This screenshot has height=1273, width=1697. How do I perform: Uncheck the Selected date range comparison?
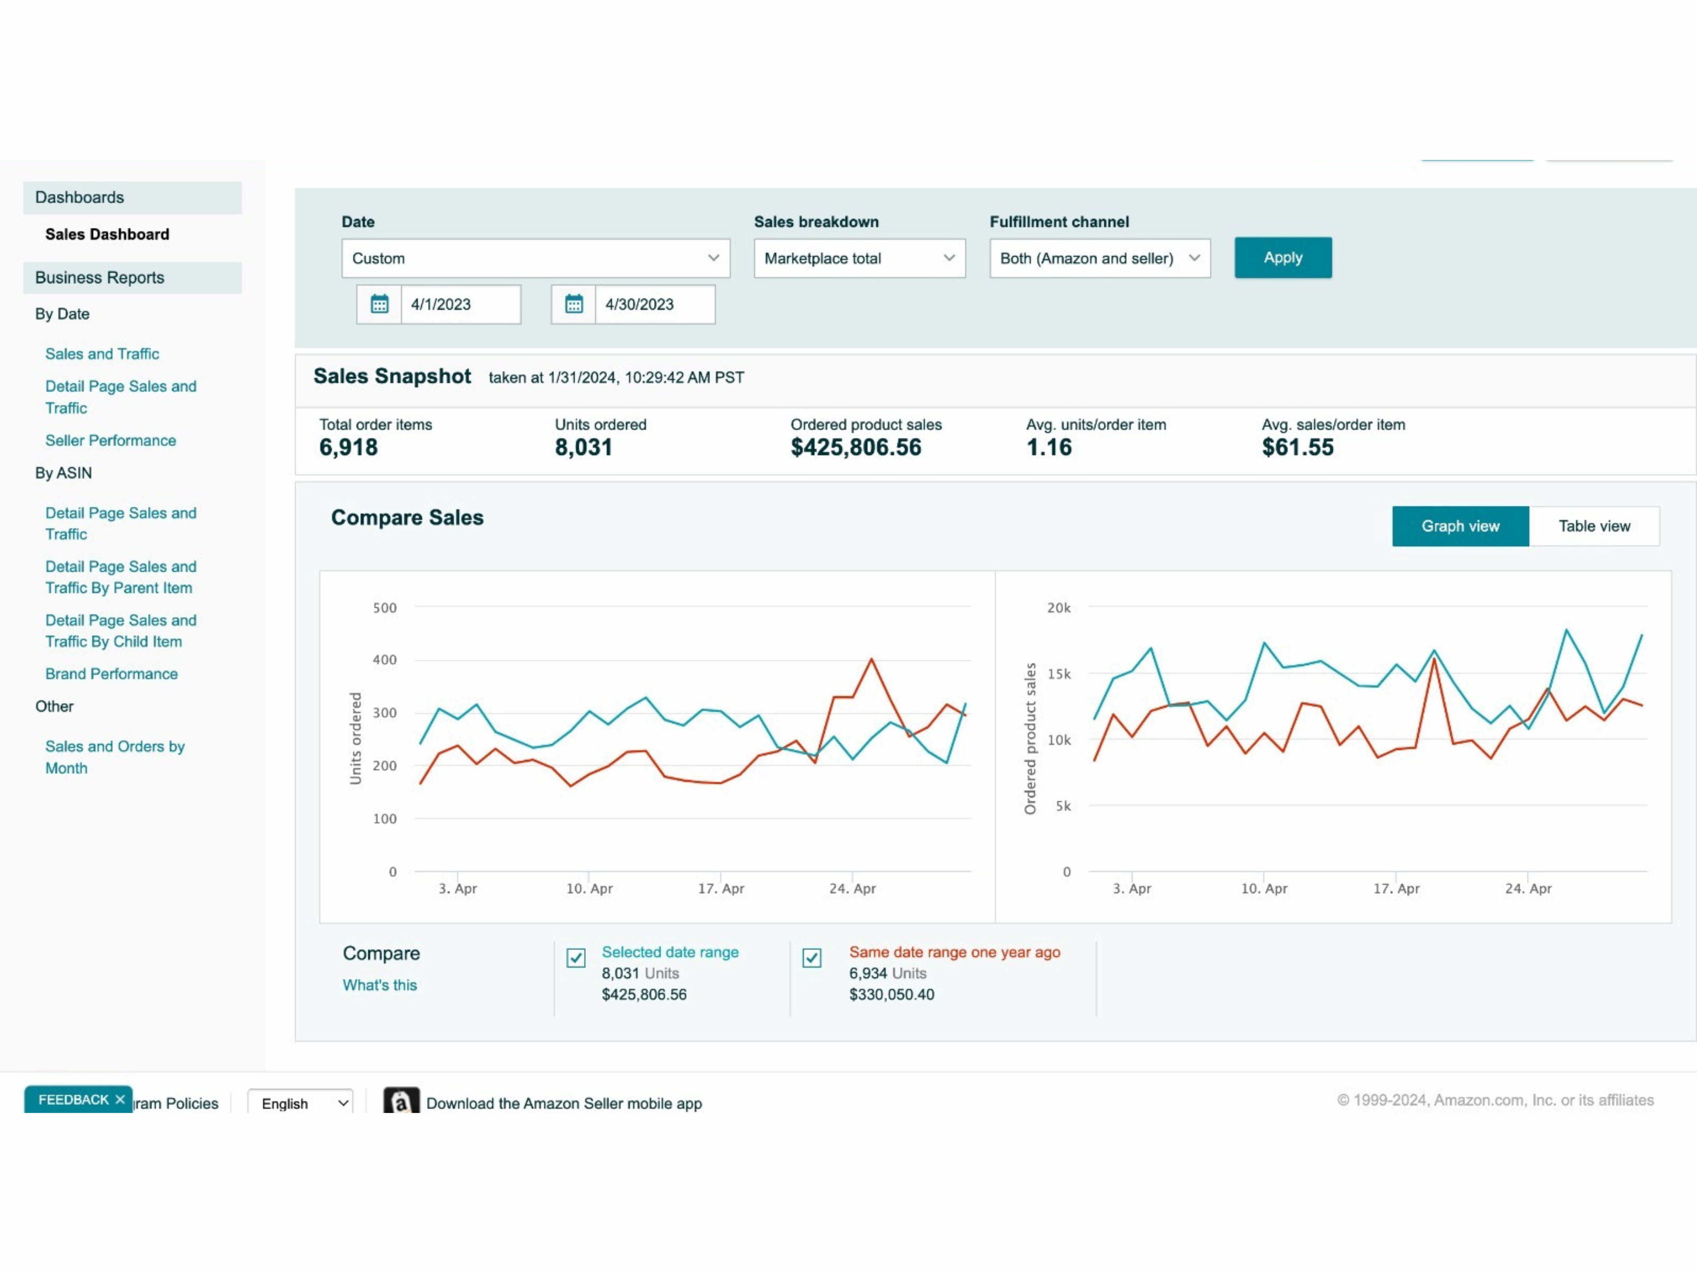575,958
